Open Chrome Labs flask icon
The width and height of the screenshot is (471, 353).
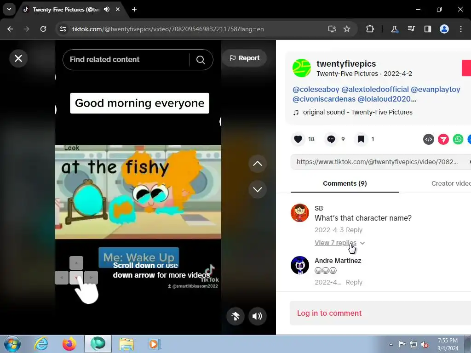click(394, 29)
